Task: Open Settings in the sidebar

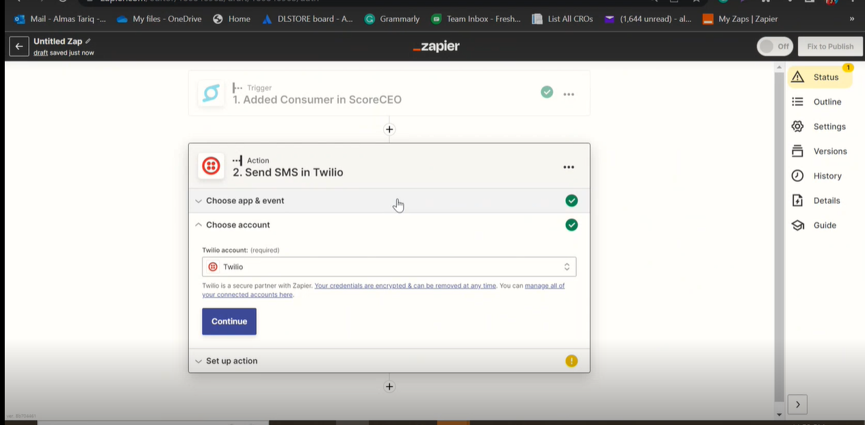Action: tap(829, 127)
